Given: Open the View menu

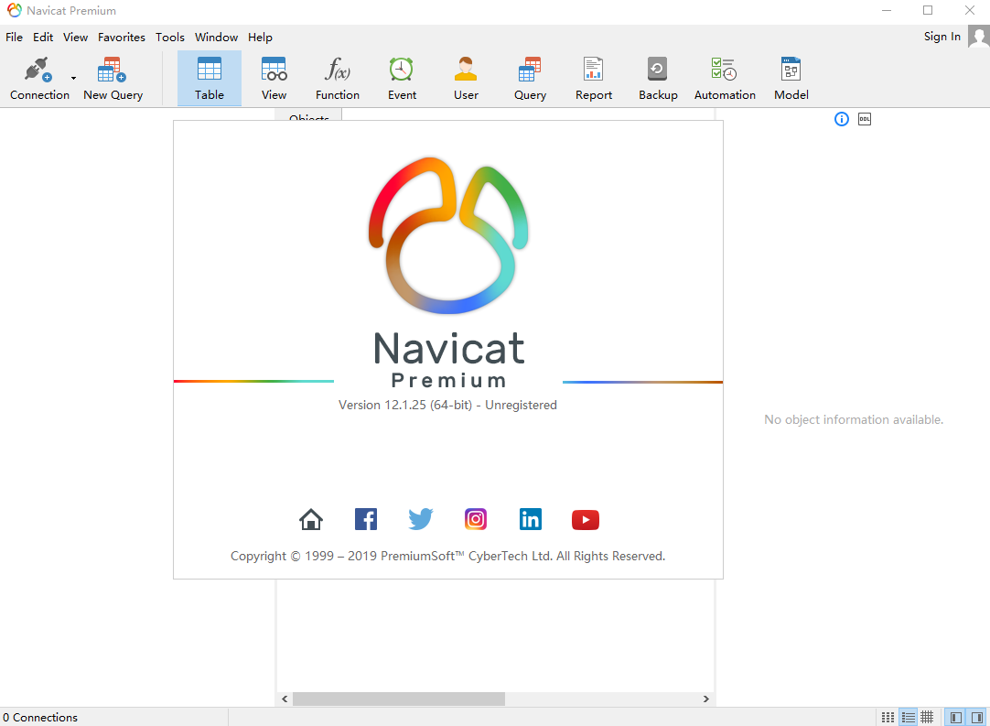Looking at the screenshot, I should tap(75, 38).
